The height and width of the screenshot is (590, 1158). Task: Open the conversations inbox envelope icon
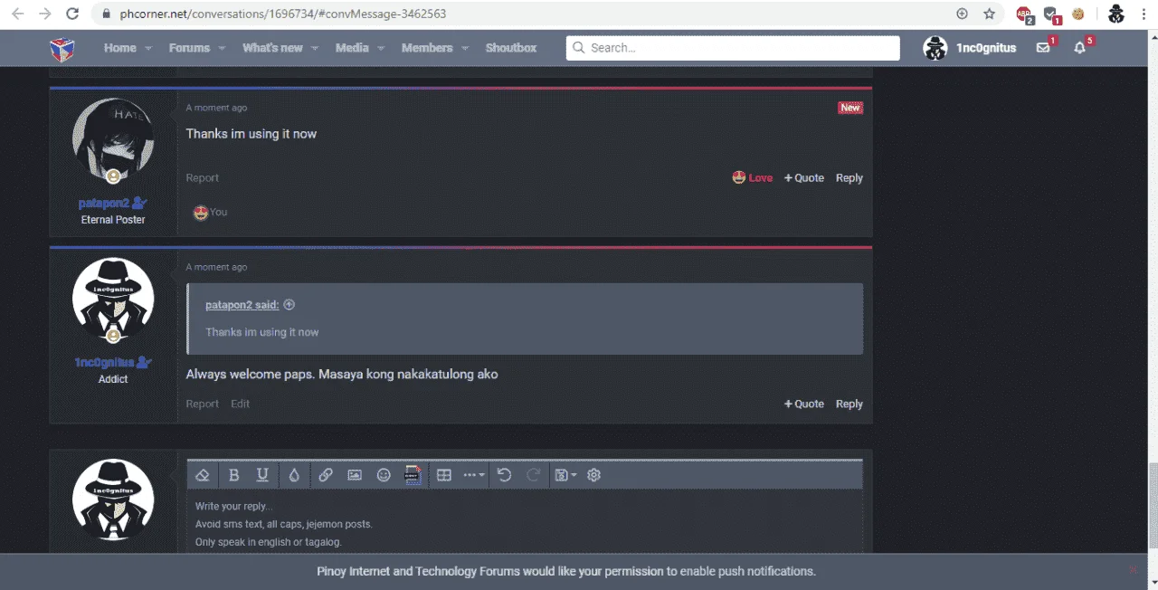(x=1043, y=48)
